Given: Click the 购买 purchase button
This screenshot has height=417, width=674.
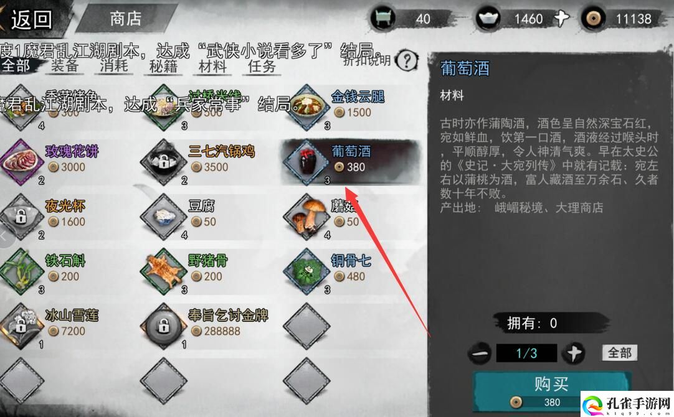Looking at the screenshot, I should pyautogui.click(x=551, y=391).
